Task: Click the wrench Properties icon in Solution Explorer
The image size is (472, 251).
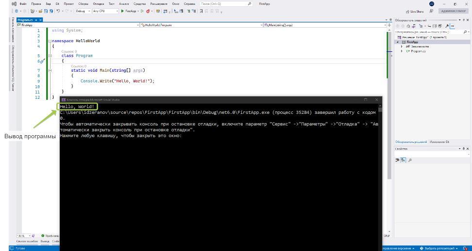Action: click(447, 26)
